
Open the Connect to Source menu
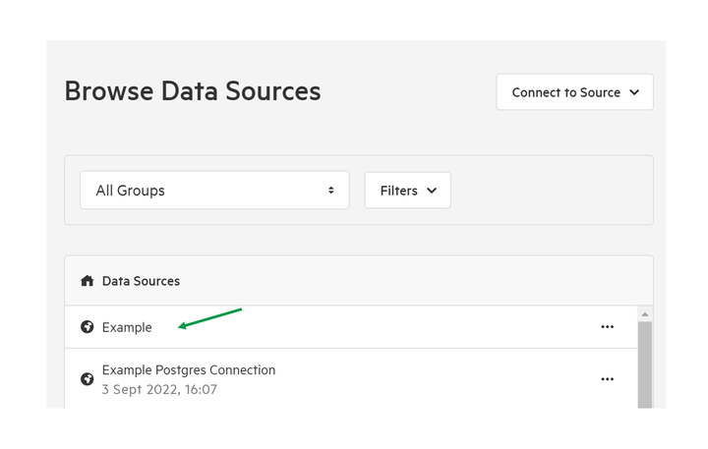[575, 92]
